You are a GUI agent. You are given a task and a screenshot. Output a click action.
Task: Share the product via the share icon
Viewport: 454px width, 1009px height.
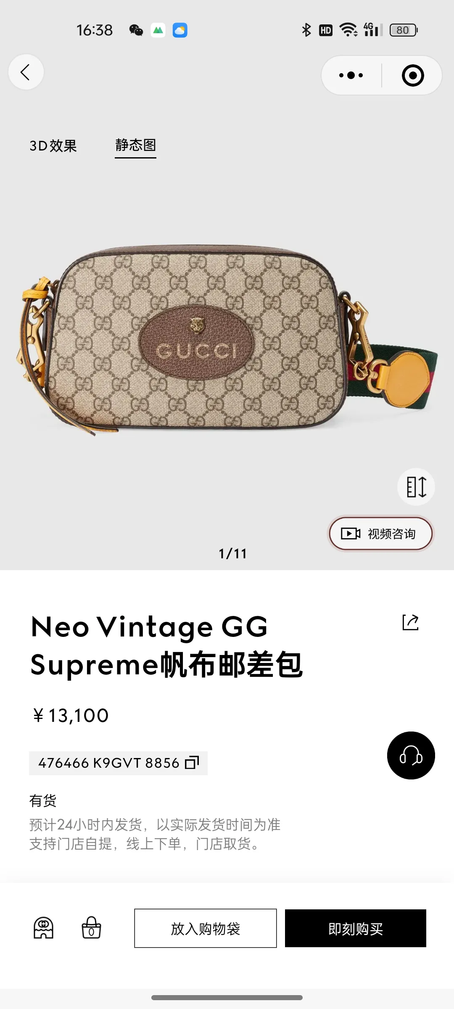tap(411, 622)
